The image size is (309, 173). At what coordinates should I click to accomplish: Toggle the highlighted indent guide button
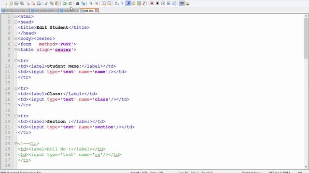[128, 3]
